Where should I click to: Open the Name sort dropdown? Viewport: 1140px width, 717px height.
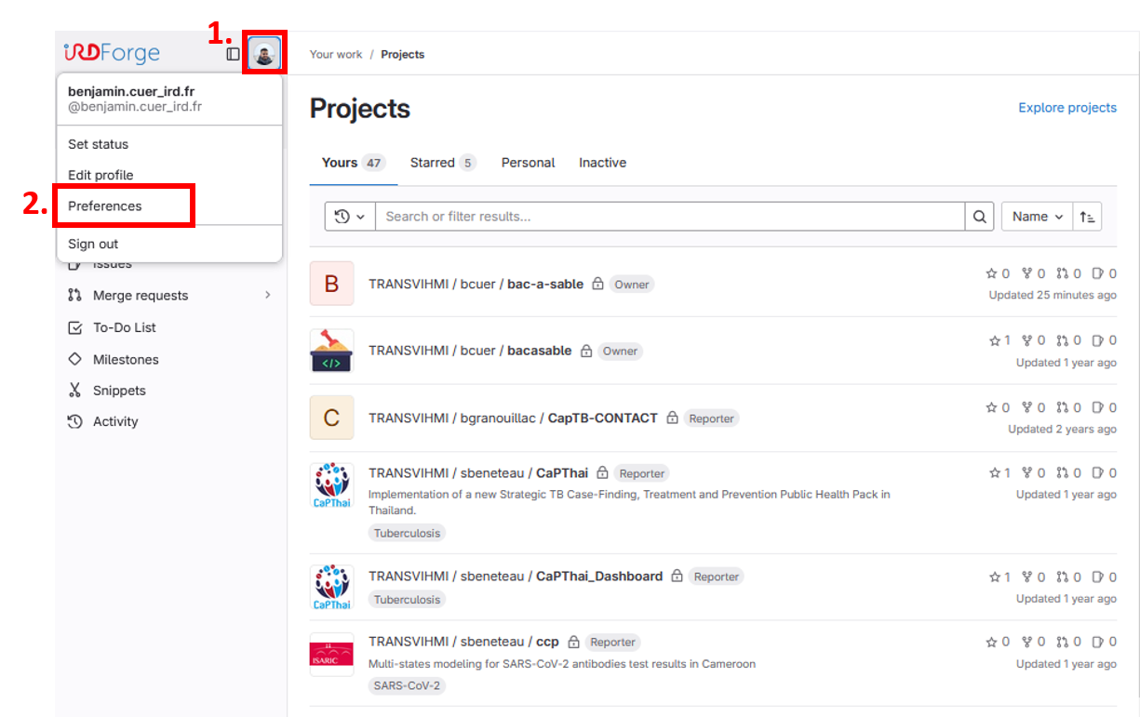coord(1037,217)
